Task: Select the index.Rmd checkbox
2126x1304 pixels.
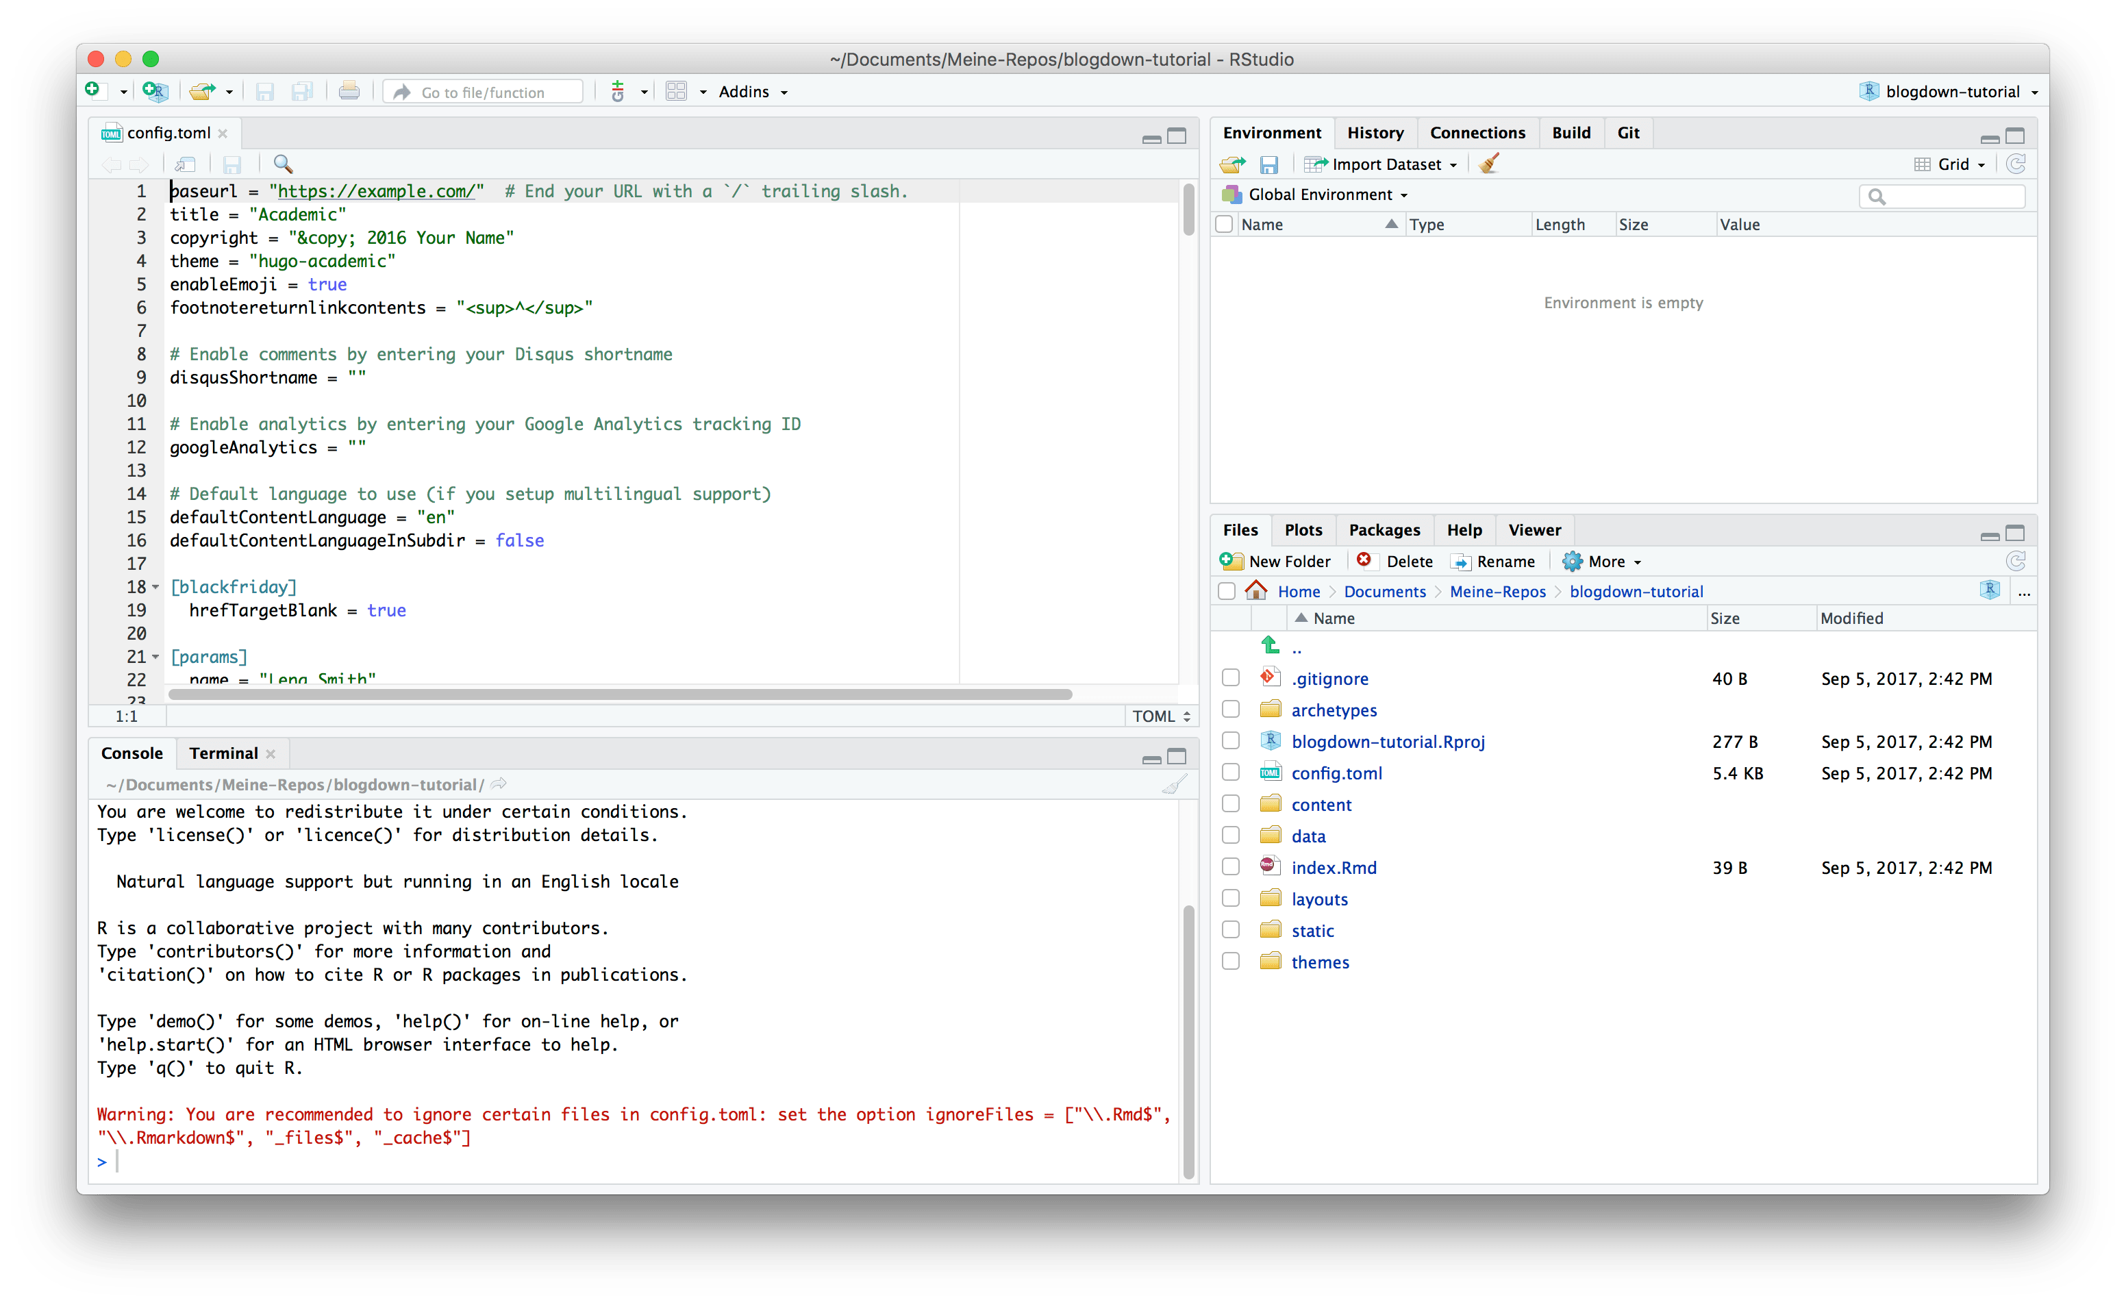Action: 1231,866
